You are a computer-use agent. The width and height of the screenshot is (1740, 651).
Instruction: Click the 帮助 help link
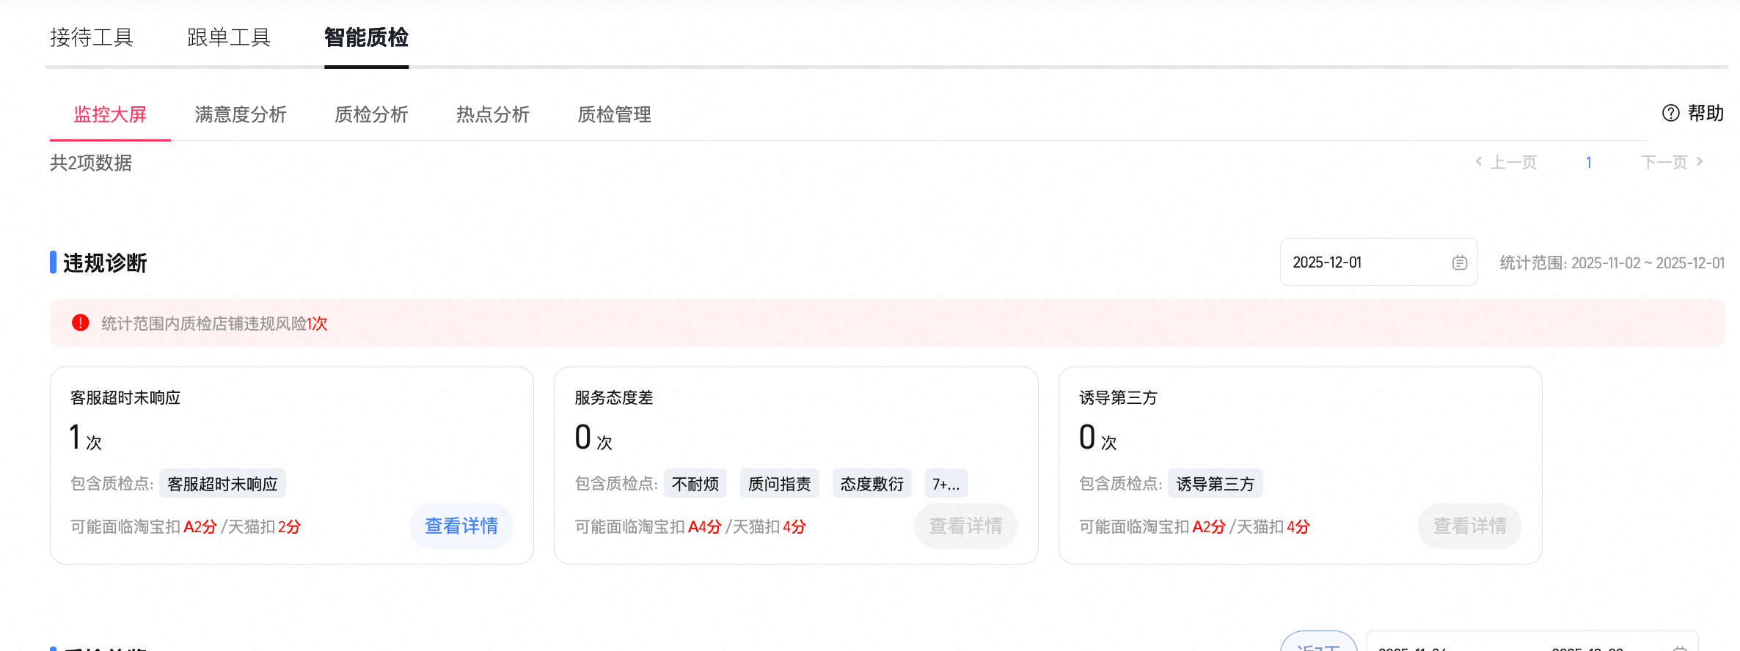point(1706,113)
